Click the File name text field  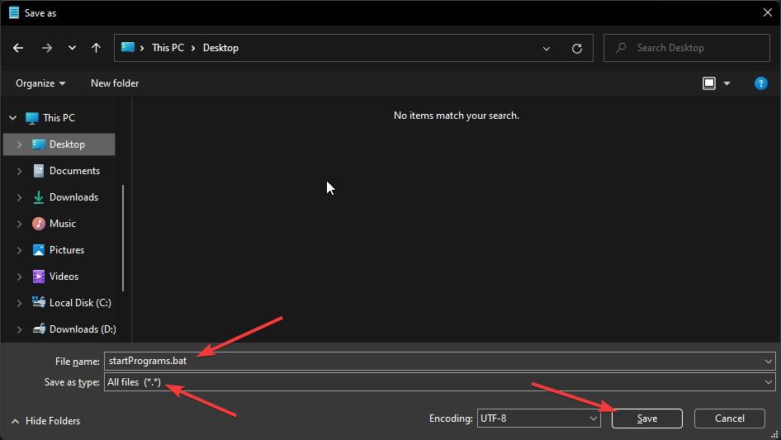coord(429,362)
